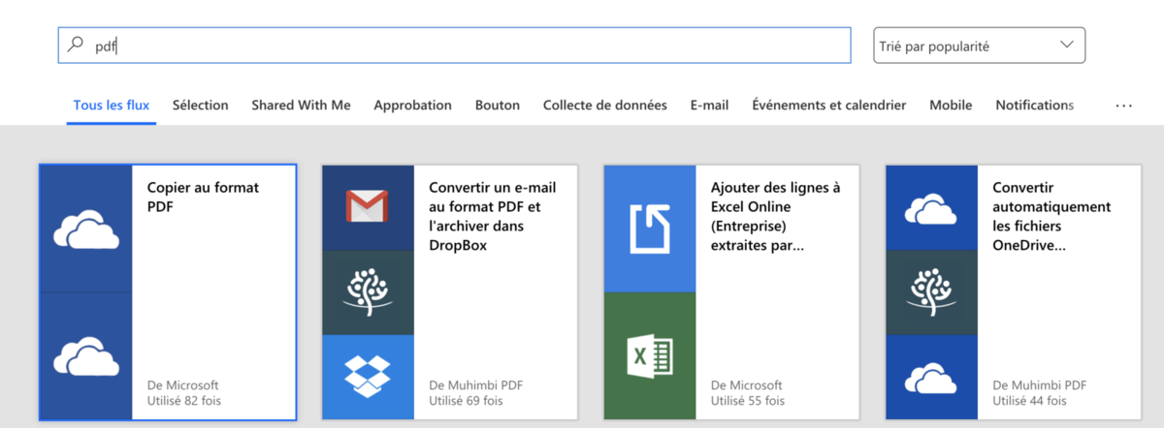Click the Excel icon on third template
The image size is (1164, 428).
click(x=649, y=355)
